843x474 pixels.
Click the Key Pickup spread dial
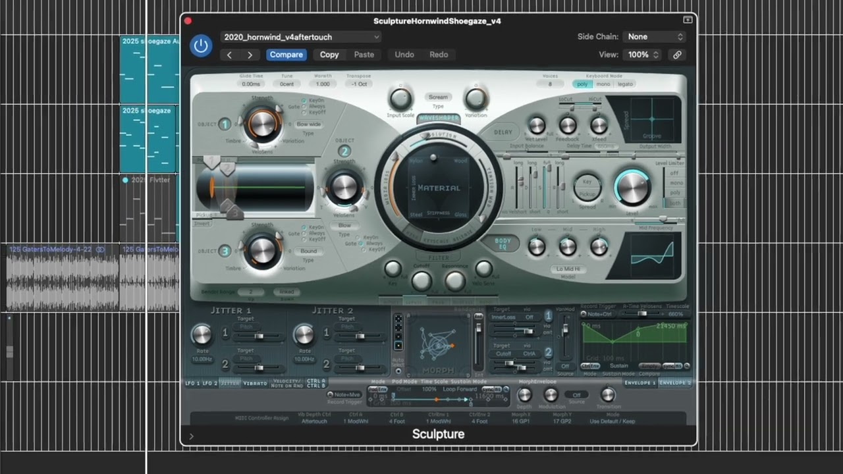[586, 187]
